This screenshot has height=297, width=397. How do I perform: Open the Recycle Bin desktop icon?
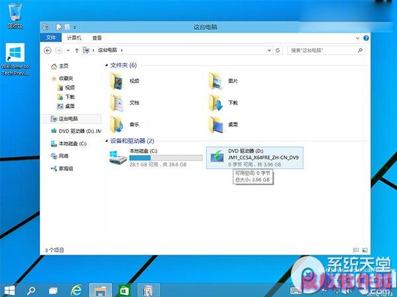point(15,15)
